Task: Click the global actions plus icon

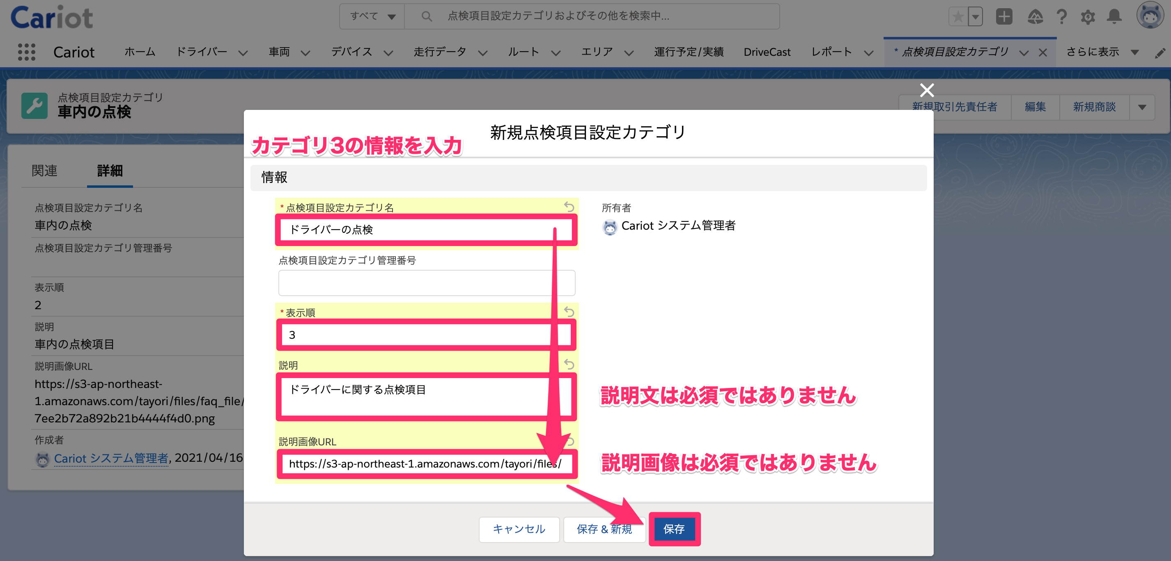Action: tap(1004, 17)
